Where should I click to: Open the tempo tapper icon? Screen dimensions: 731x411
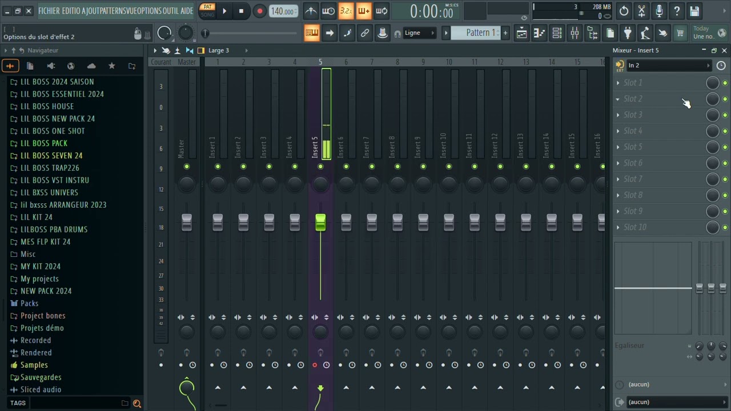click(x=645, y=34)
